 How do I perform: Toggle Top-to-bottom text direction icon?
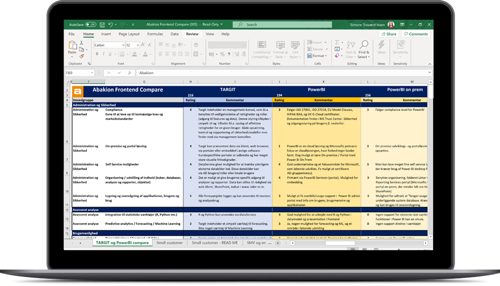[x=181, y=45]
